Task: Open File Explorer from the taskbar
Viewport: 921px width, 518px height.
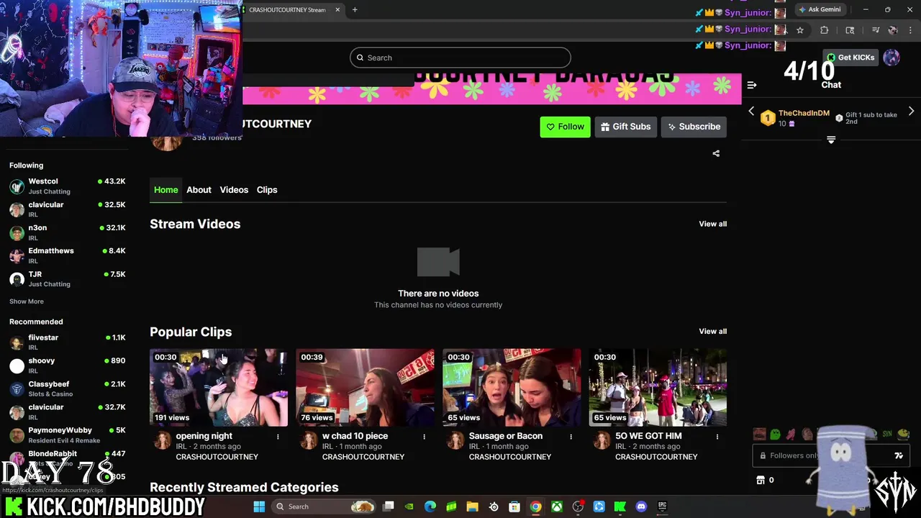Action: [473, 506]
